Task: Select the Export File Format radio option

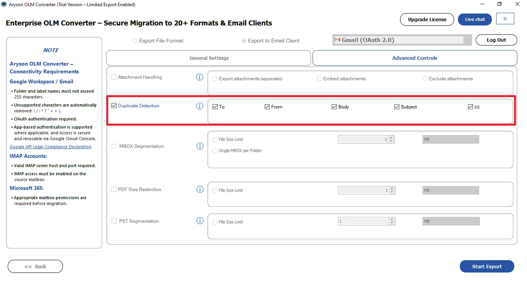Action: pos(135,41)
